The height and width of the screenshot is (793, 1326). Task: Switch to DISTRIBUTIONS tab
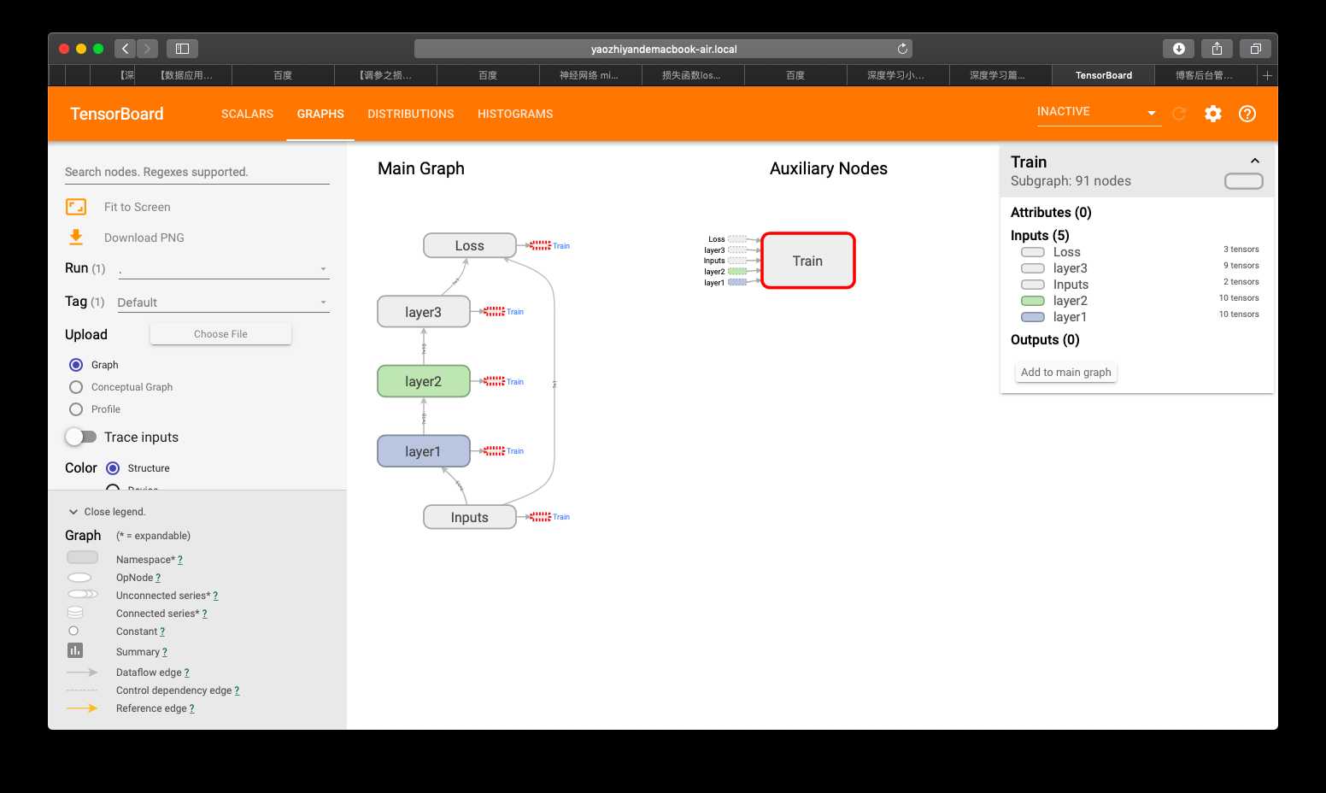point(411,114)
